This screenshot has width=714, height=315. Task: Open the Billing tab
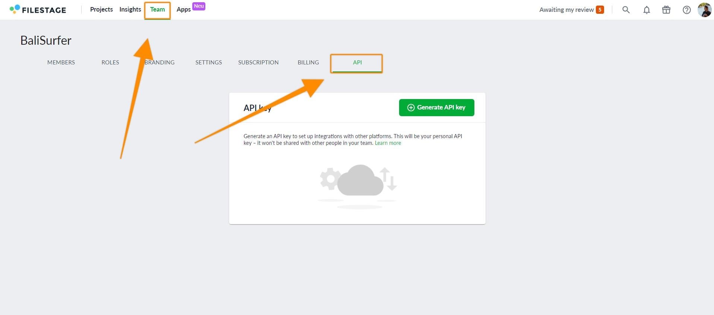pos(308,62)
